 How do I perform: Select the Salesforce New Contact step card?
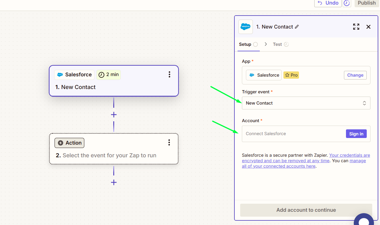tap(114, 81)
